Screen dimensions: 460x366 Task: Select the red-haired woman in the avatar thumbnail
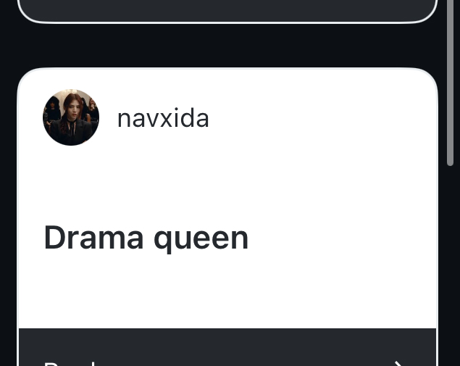70,116
